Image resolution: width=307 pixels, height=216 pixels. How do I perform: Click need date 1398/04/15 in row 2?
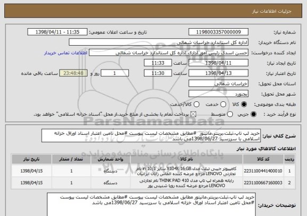(x=31, y=183)
